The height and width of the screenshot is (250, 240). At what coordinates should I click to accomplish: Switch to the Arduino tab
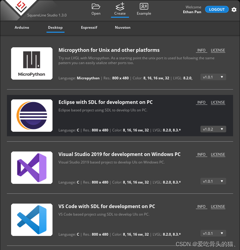point(22,27)
